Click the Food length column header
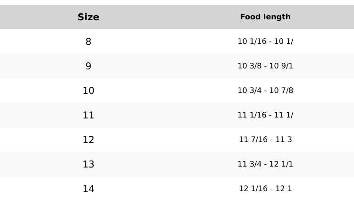 click(265, 17)
